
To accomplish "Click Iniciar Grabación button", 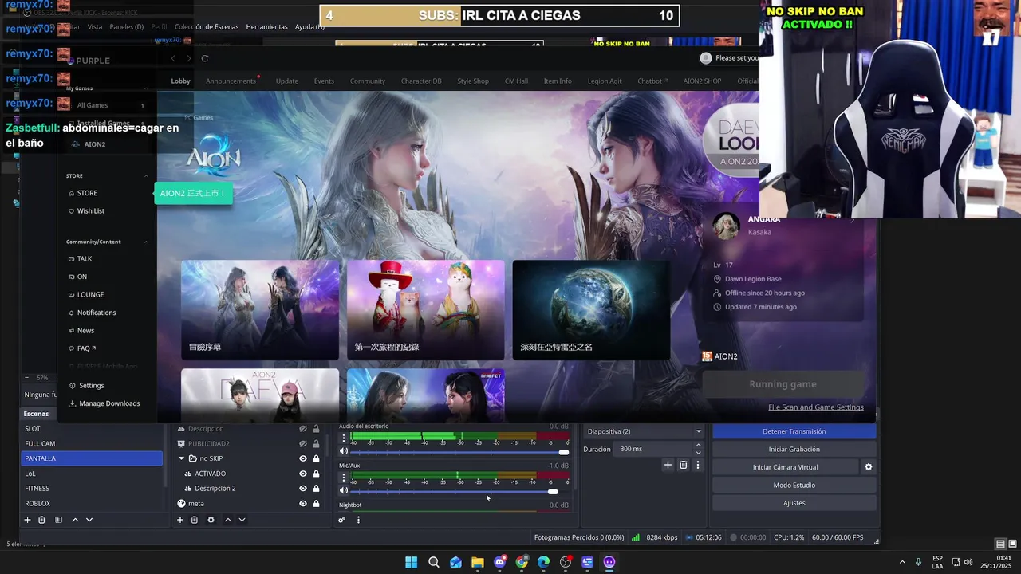I will 794,449.
